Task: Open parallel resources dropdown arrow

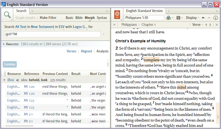Action: pos(182,18)
